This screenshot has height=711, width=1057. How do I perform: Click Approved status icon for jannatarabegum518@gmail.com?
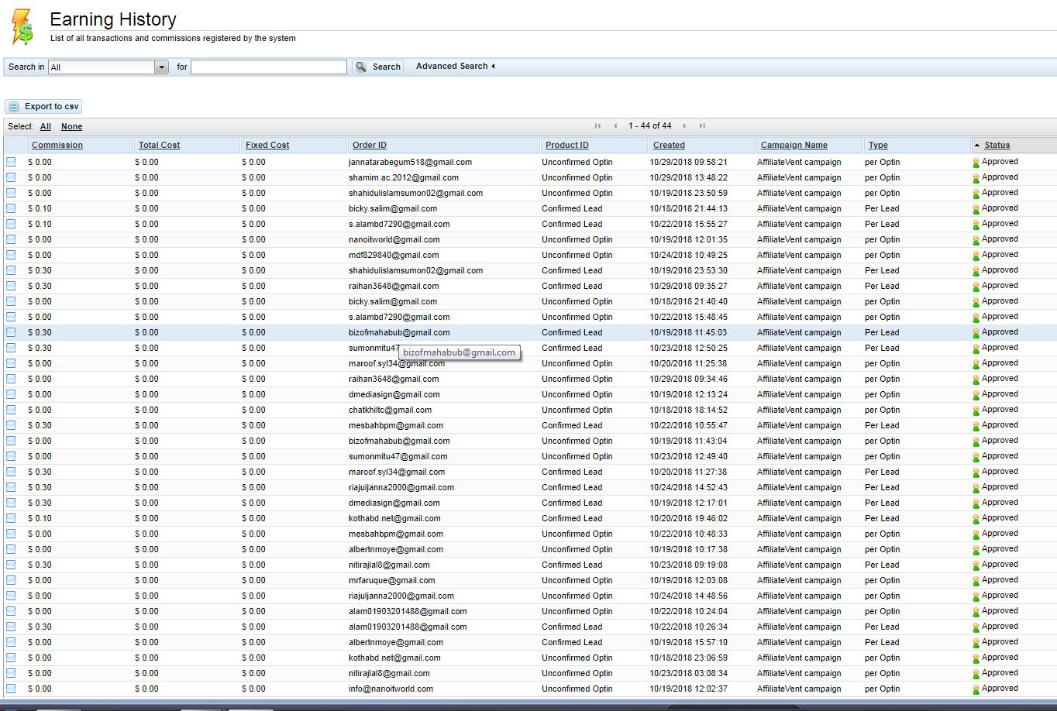pyautogui.click(x=976, y=163)
